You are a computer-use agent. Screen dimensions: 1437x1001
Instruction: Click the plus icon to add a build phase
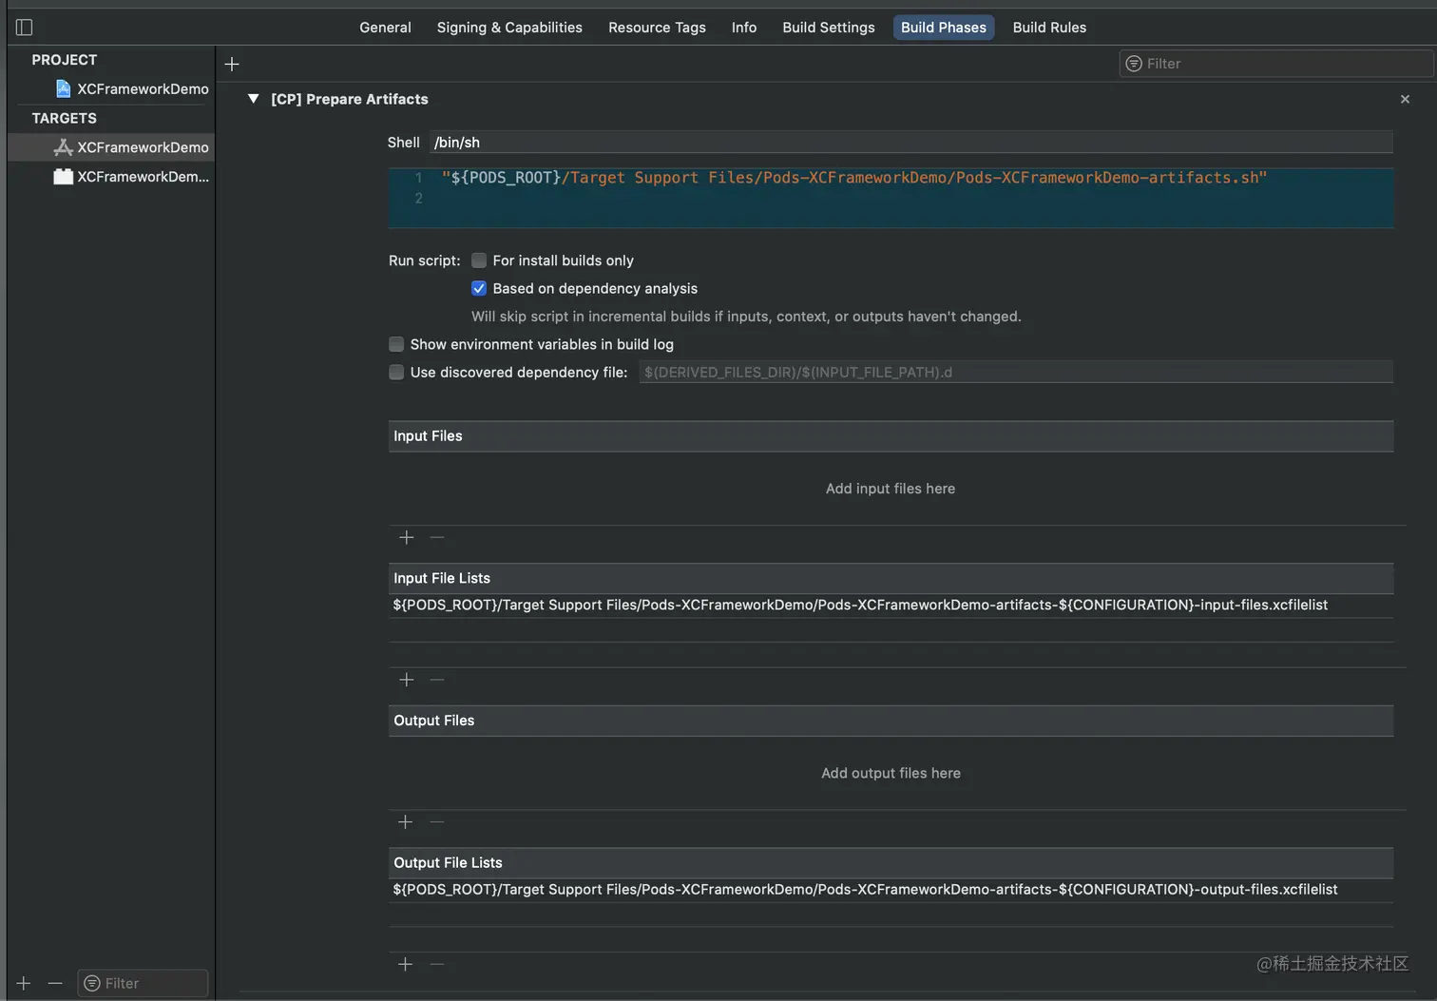pos(232,64)
